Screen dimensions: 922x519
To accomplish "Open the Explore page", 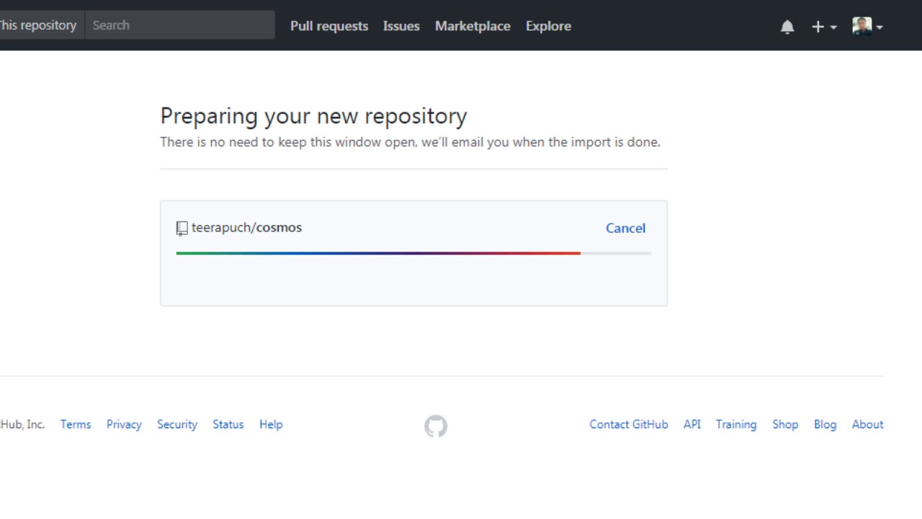I will (x=548, y=26).
